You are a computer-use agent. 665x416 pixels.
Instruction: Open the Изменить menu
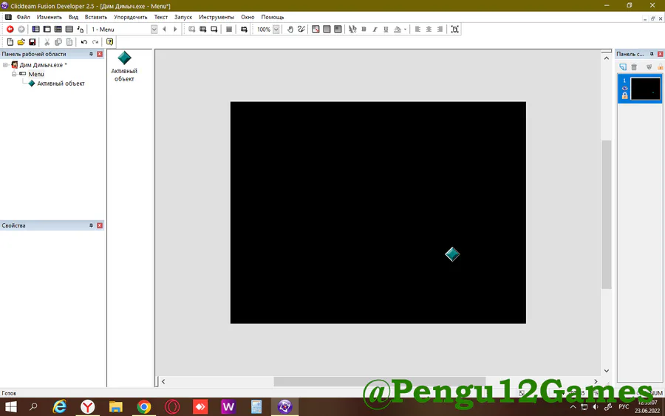coord(50,17)
